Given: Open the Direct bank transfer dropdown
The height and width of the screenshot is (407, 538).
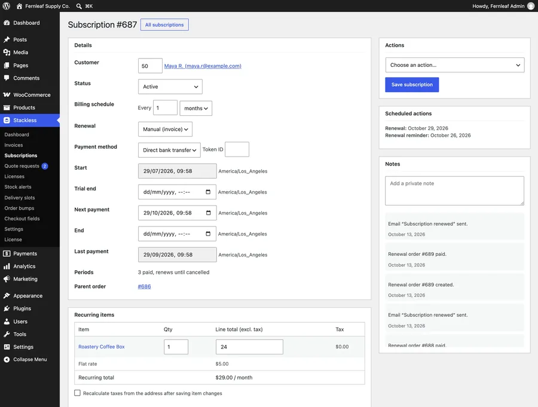Looking at the screenshot, I should (x=169, y=150).
